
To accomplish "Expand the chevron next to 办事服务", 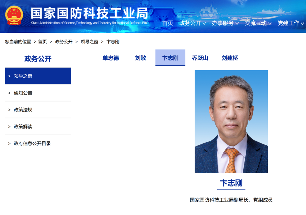I will (237, 24).
